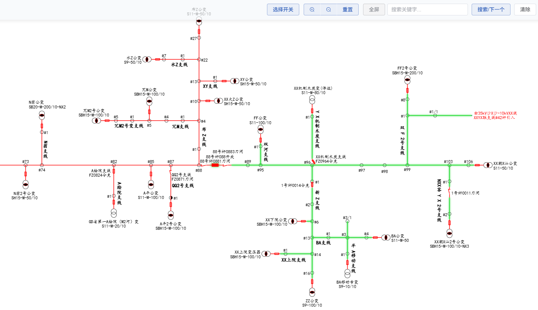
Task: Click the zoom out magnifier icon
Action: point(329,10)
